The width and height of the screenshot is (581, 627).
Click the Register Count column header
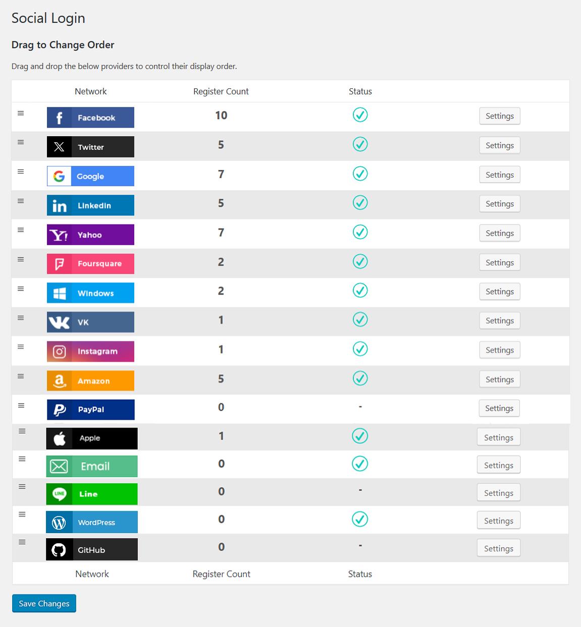[x=221, y=91]
